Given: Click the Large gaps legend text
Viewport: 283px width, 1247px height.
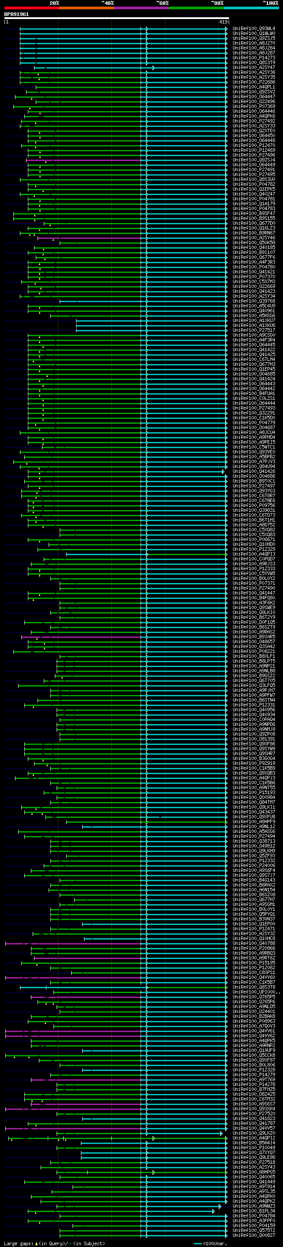Looking at the screenshot, I should click(19, 1243).
